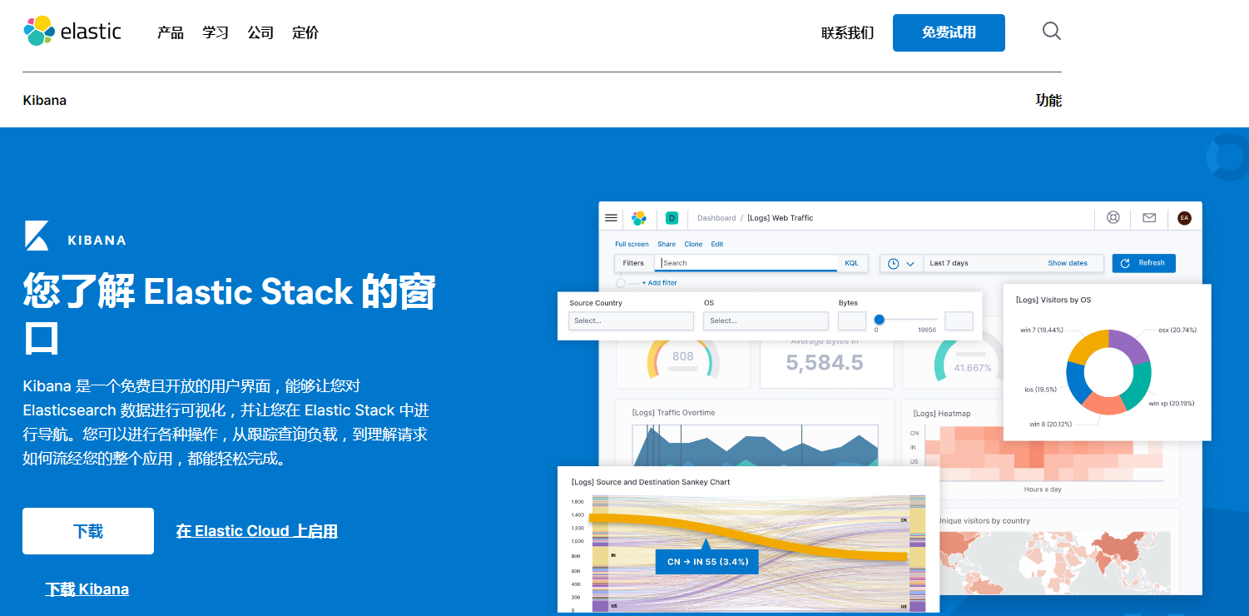
Task: Open the OS select dropdown
Action: [x=766, y=320]
